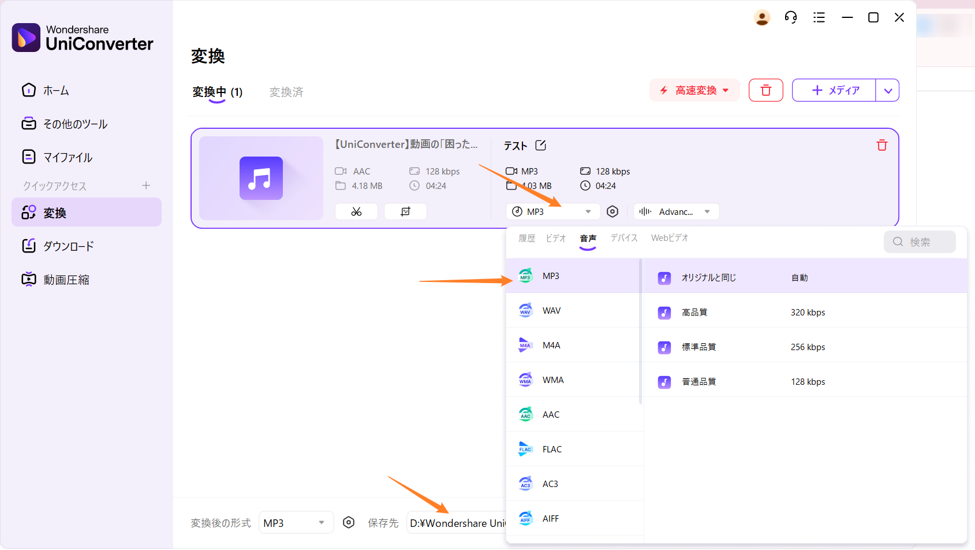This screenshot has width=975, height=550.
Task: Select the デバイス format tab
Action: pos(624,238)
